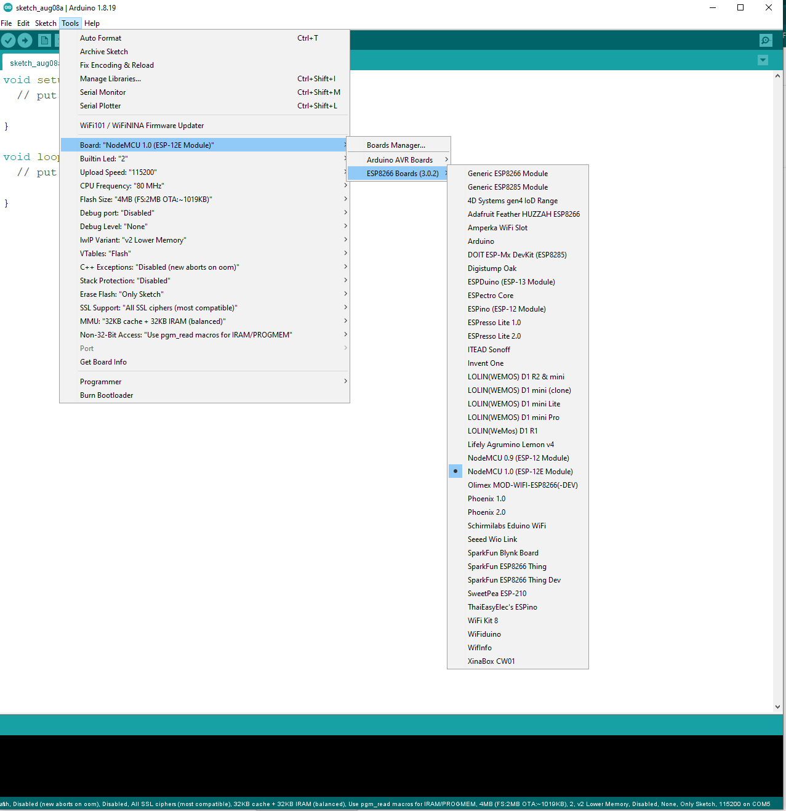786x811 pixels.
Task: Choose Fix Encoding & Reload
Action: coord(204,65)
